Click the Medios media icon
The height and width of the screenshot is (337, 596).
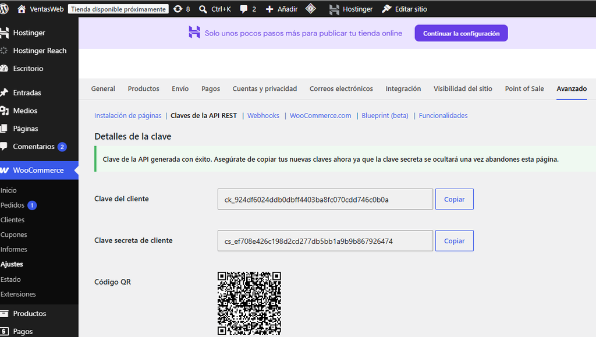(x=4, y=111)
